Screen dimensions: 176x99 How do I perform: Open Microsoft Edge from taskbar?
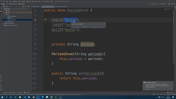(42, 97)
